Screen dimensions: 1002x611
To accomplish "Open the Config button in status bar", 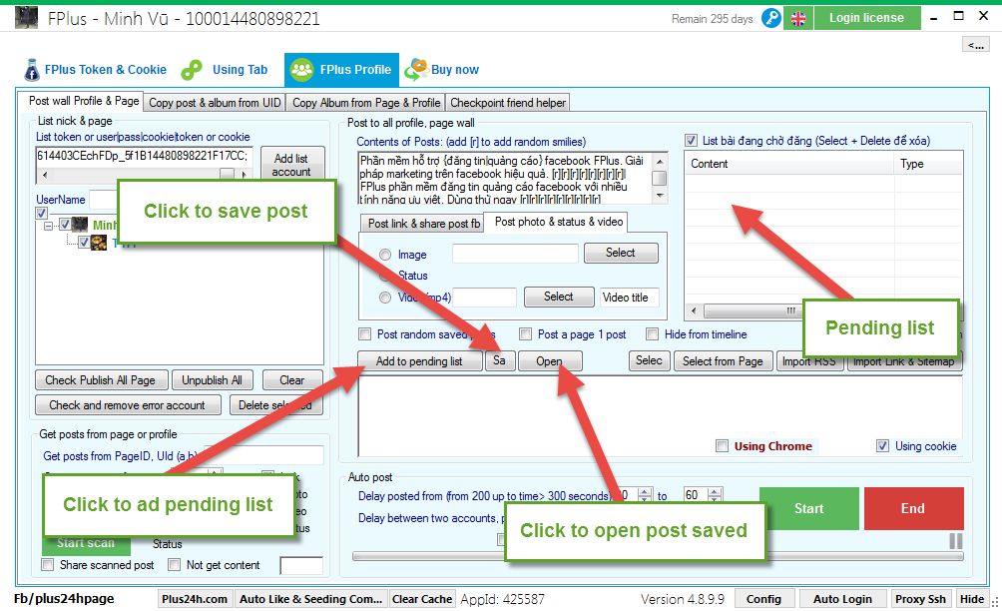I will [763, 599].
